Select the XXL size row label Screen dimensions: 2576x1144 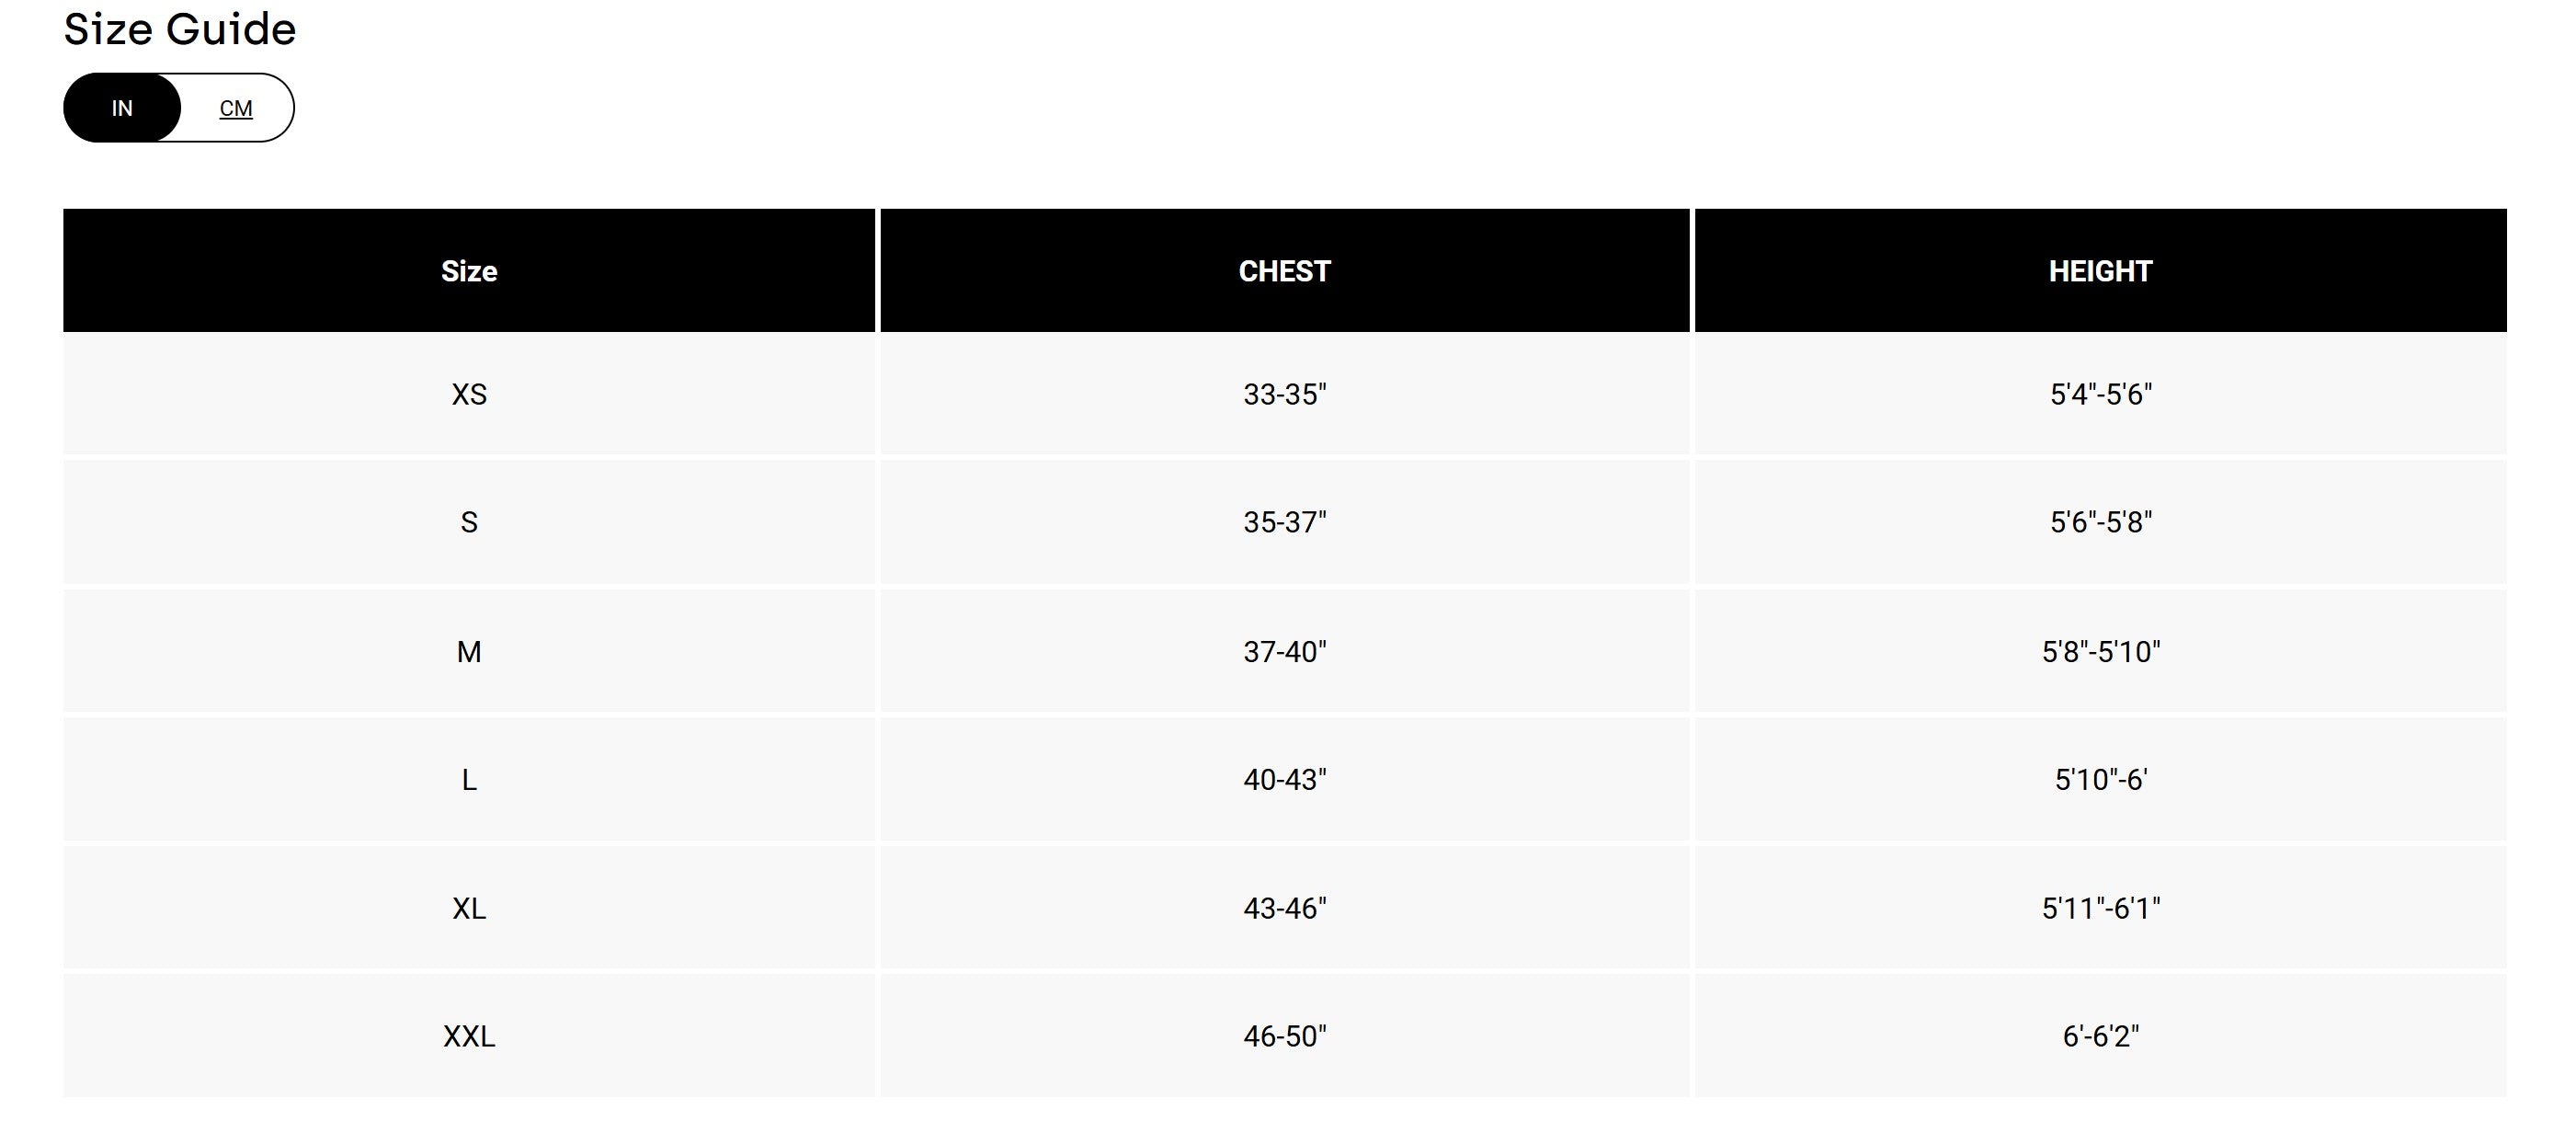469,1037
